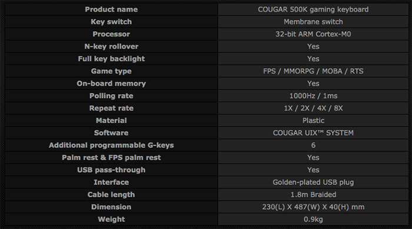This screenshot has width=412, height=229.
Task: Click the 32-bit ARM Cortex-M0 value
Action: [313, 34]
